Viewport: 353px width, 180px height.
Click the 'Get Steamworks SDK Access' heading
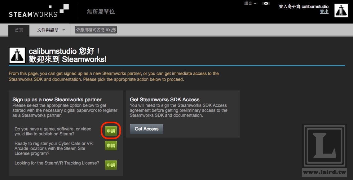pos(165,99)
